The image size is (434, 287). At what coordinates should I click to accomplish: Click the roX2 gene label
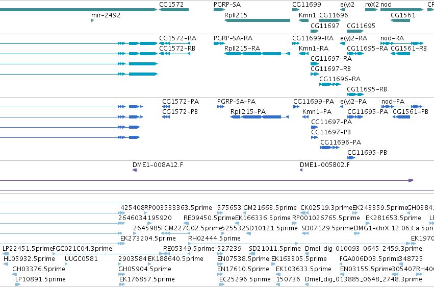click(x=372, y=5)
